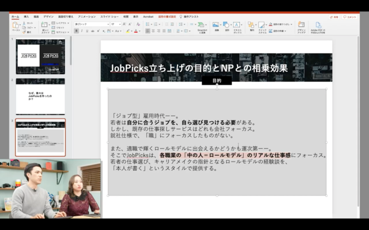Open Design Ideas (デザインアイデア)

[301, 26]
